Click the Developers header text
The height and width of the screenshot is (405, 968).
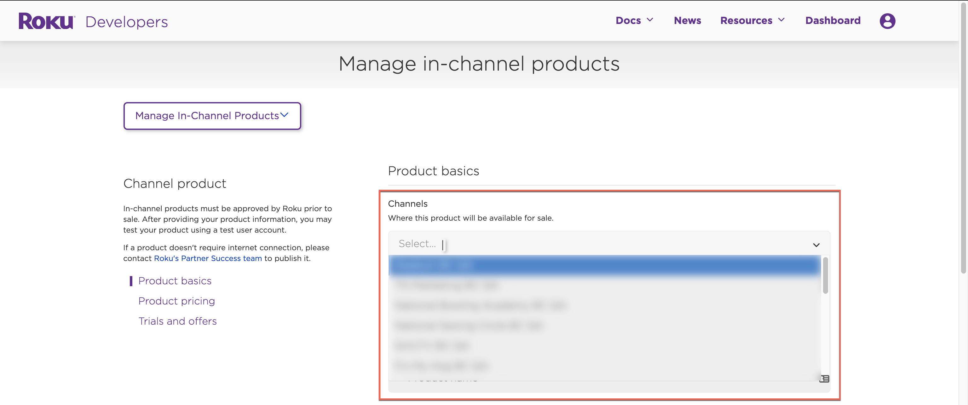126,22
